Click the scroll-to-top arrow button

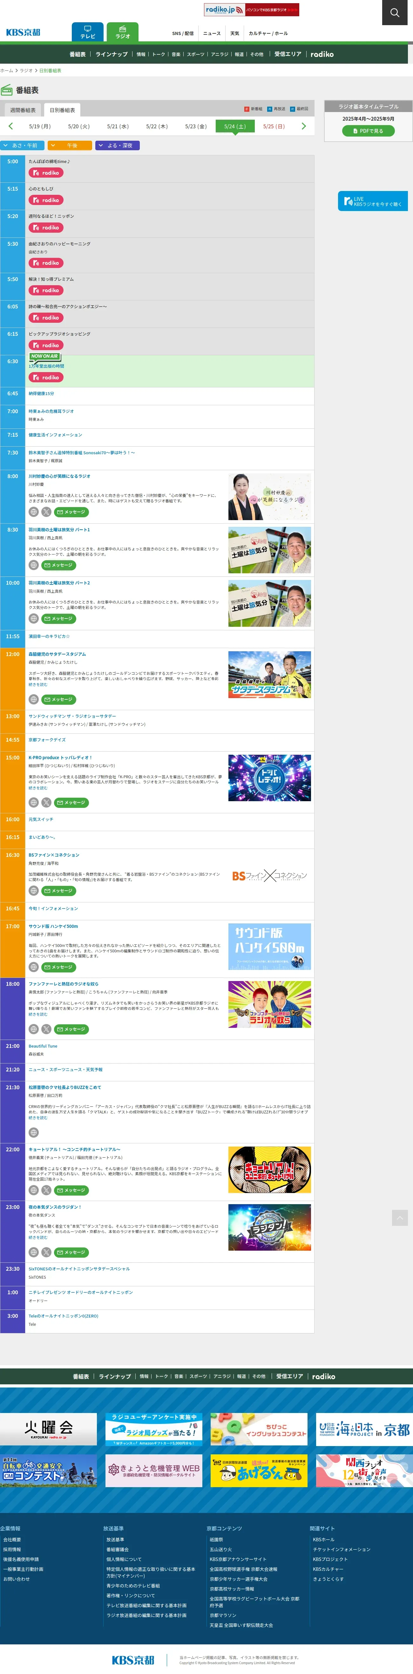click(x=400, y=1217)
